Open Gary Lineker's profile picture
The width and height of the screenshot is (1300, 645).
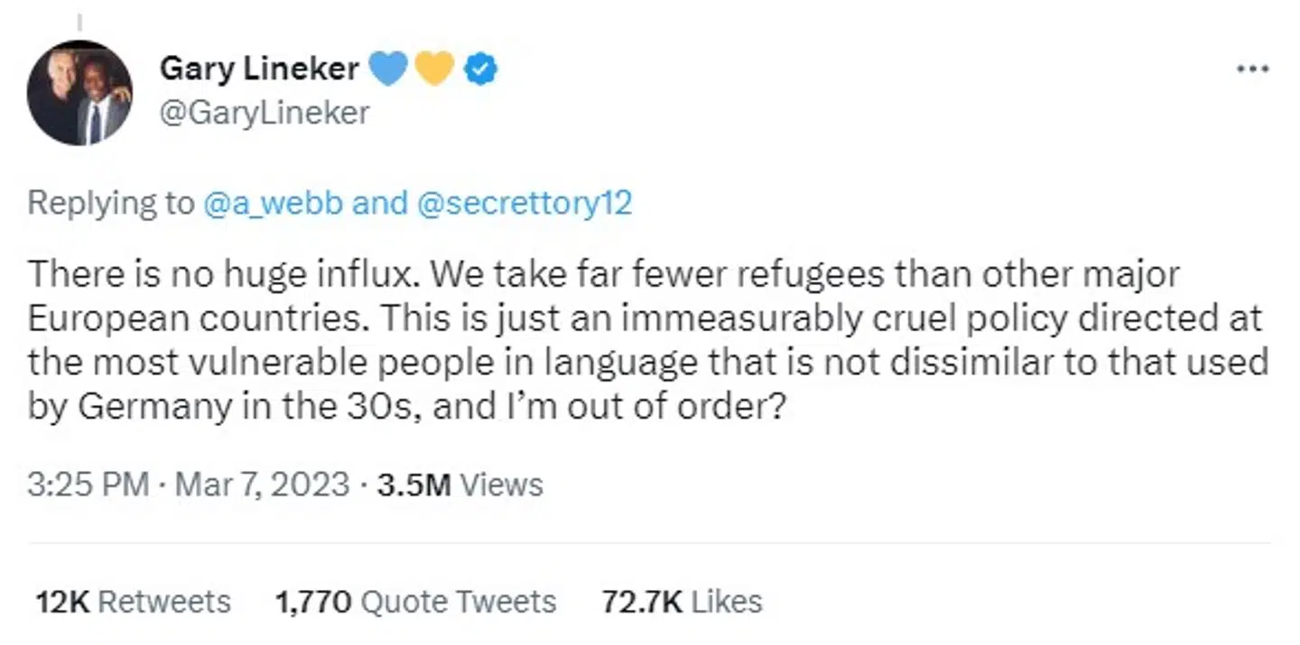(x=79, y=93)
